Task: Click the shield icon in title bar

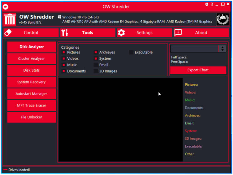Action: [207, 4]
